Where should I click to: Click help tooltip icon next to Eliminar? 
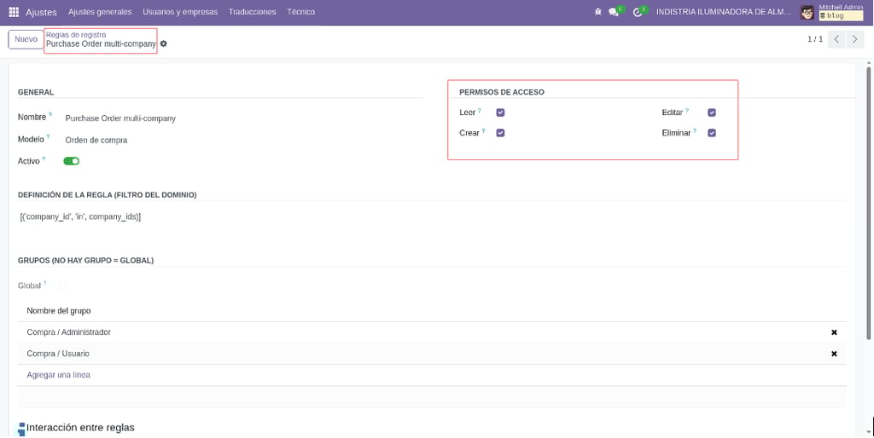[x=695, y=130]
